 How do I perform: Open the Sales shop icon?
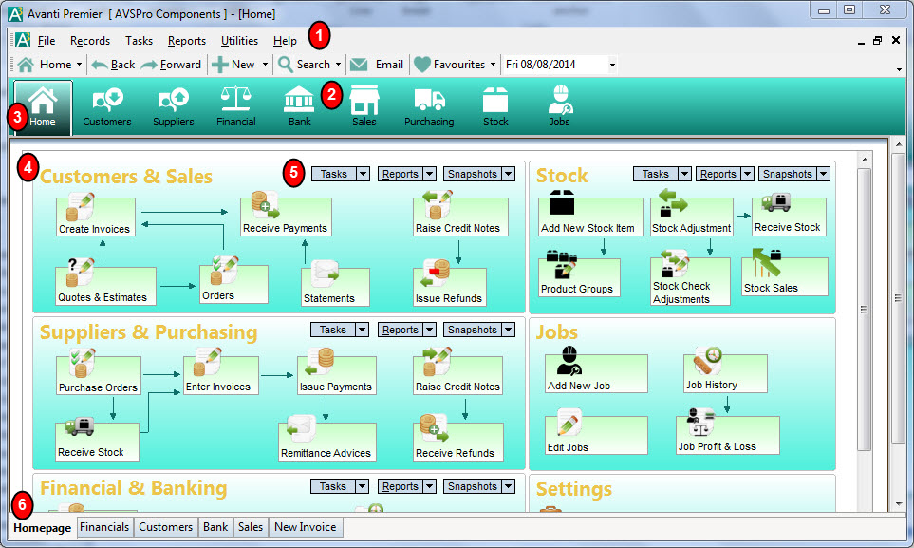[364, 106]
